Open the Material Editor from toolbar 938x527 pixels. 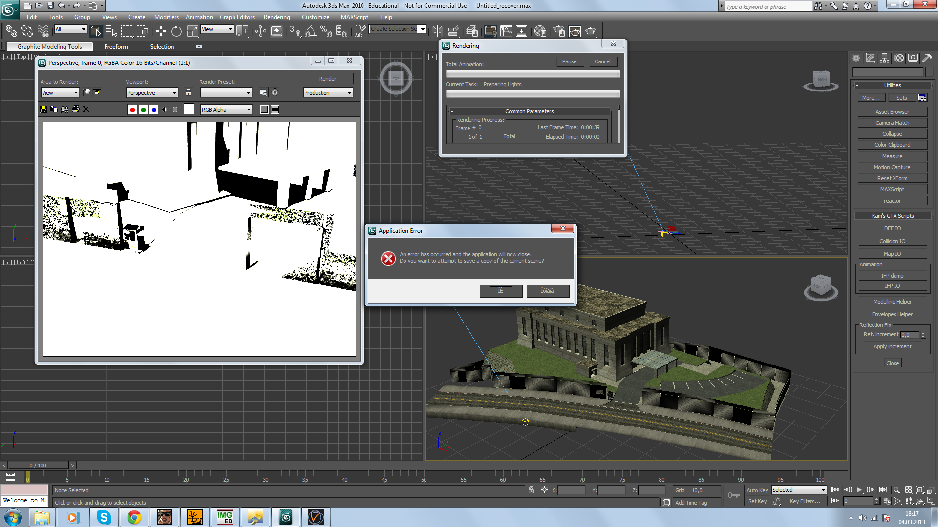click(540, 31)
